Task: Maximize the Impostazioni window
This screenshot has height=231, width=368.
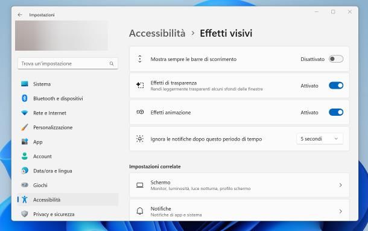Action: coord(333,11)
